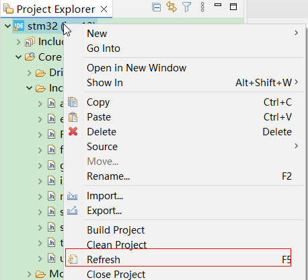Viewport: 308px width, 280px height.
Task: Click the Export icon
Action: [73, 211]
